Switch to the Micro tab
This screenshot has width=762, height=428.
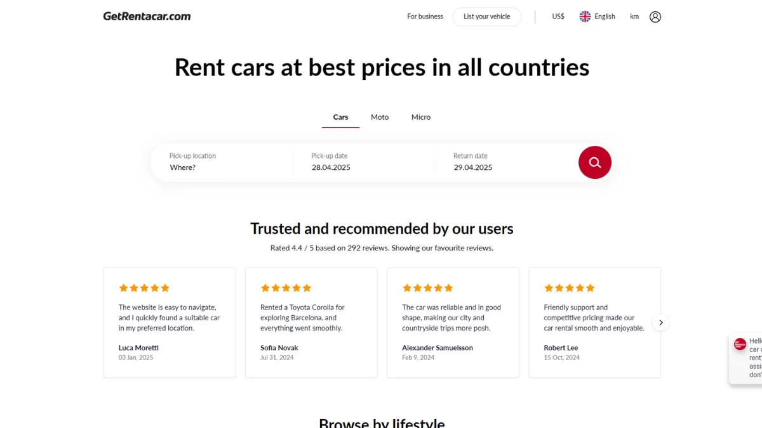[421, 117]
